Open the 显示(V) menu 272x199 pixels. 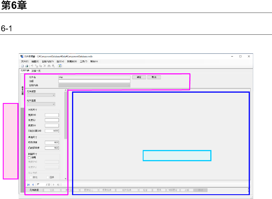click(x=60, y=62)
